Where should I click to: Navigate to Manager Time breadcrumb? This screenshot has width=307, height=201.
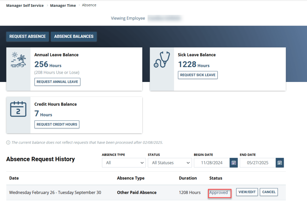click(x=63, y=6)
